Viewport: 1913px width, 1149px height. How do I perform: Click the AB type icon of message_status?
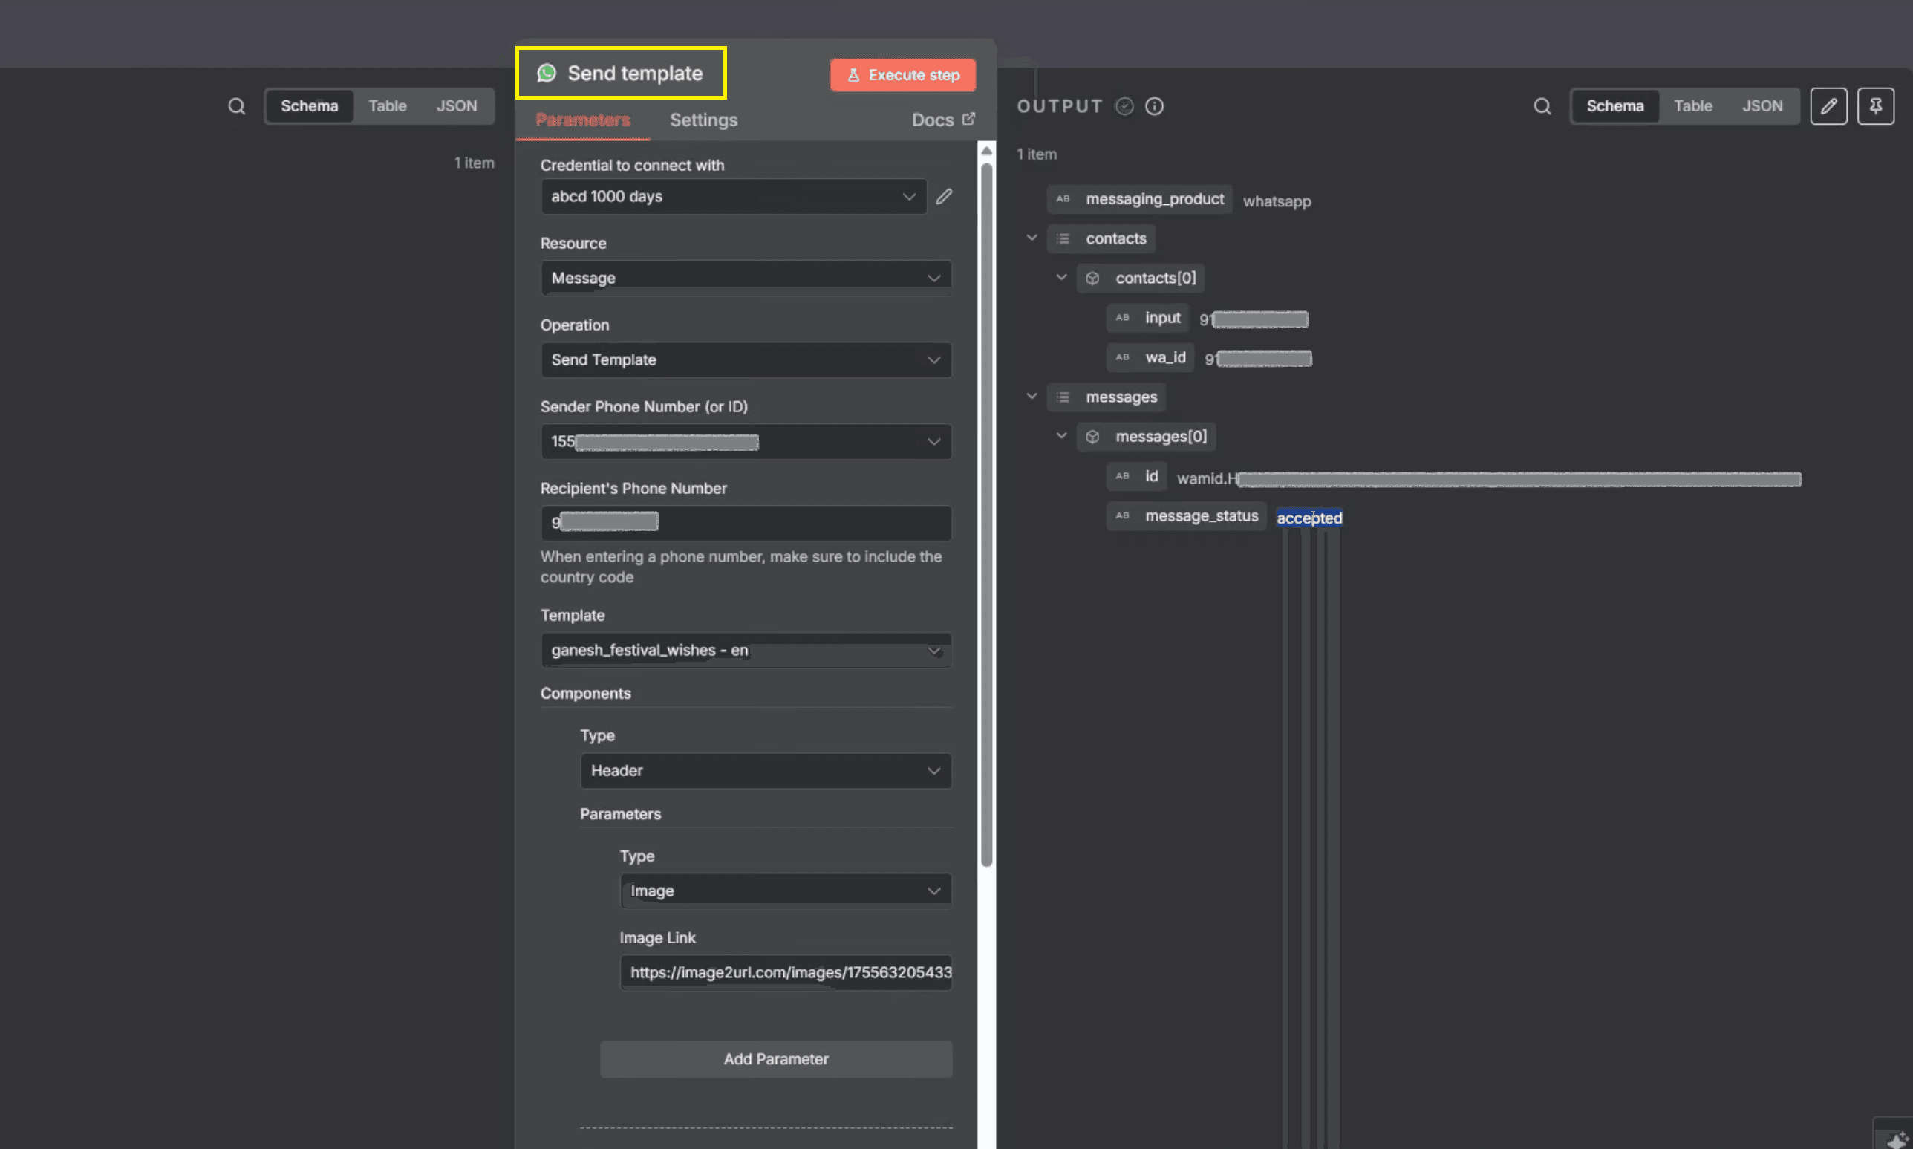[x=1123, y=515]
